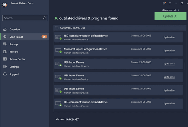The height and width of the screenshot is (127, 188).
Task: Click the Smart Driver Care logo icon
Action: coord(4,5)
